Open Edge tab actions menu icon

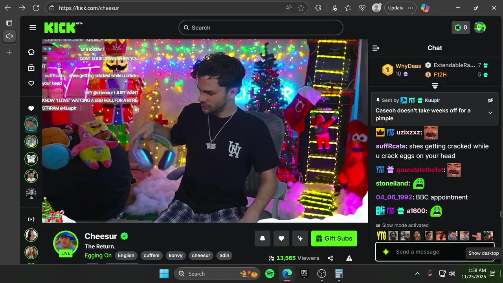pos(9,23)
